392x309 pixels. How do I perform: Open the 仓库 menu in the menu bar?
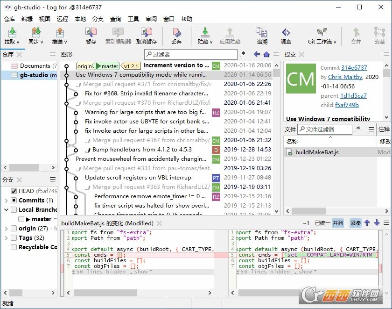point(9,19)
